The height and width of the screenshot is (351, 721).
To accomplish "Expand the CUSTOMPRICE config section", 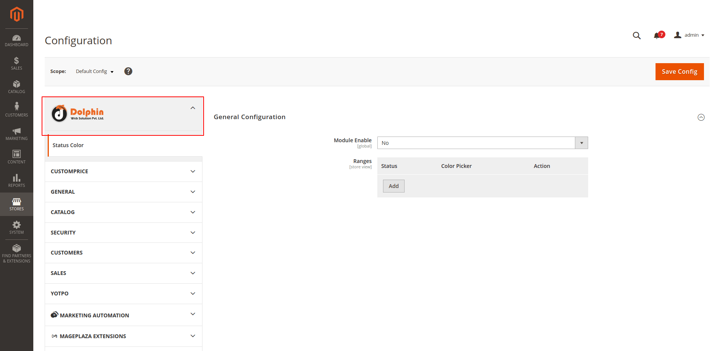I will [x=123, y=172].
